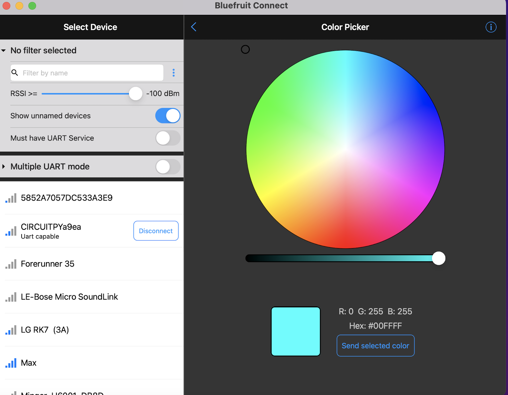Turn on Multiple UART mode switch
508x395 pixels.
tap(168, 167)
